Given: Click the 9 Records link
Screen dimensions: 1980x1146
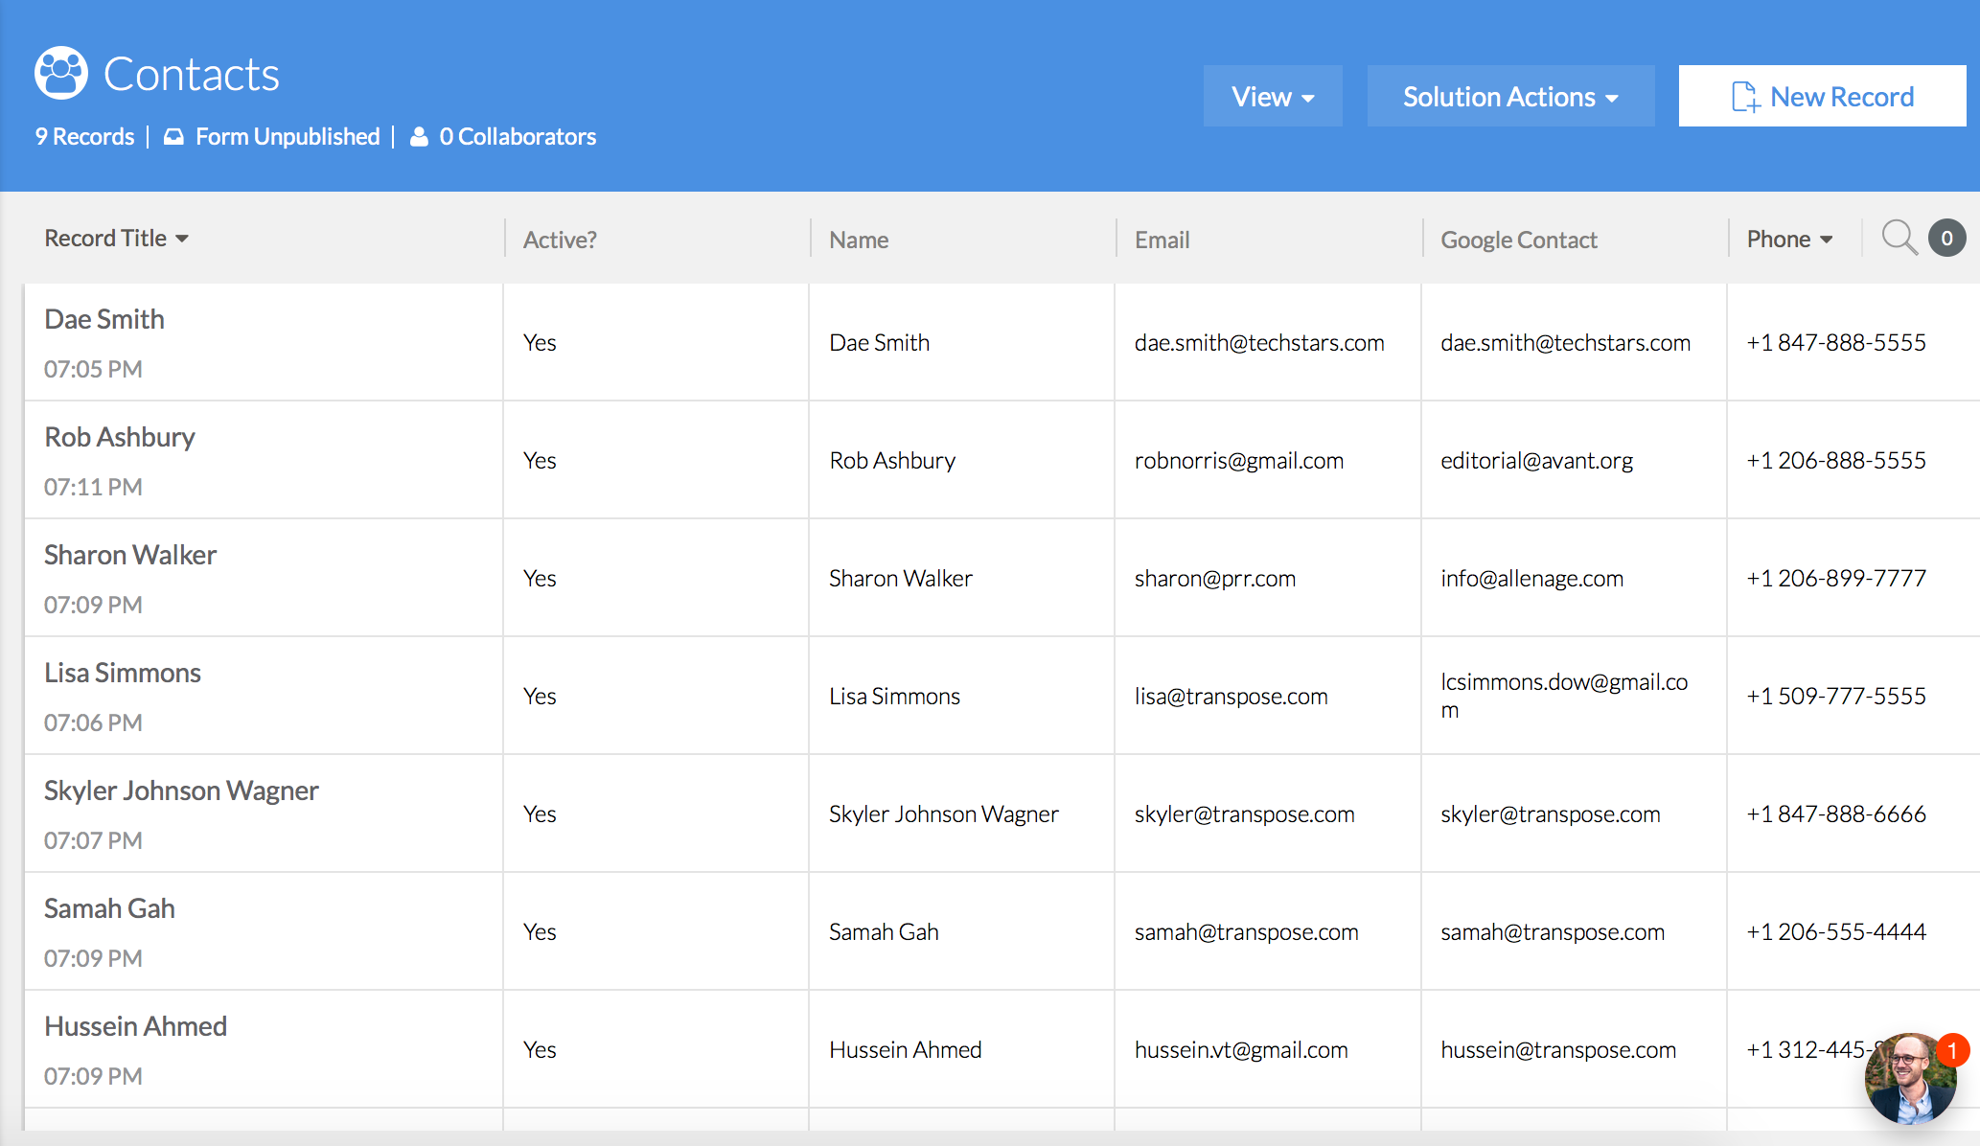Looking at the screenshot, I should point(84,137).
